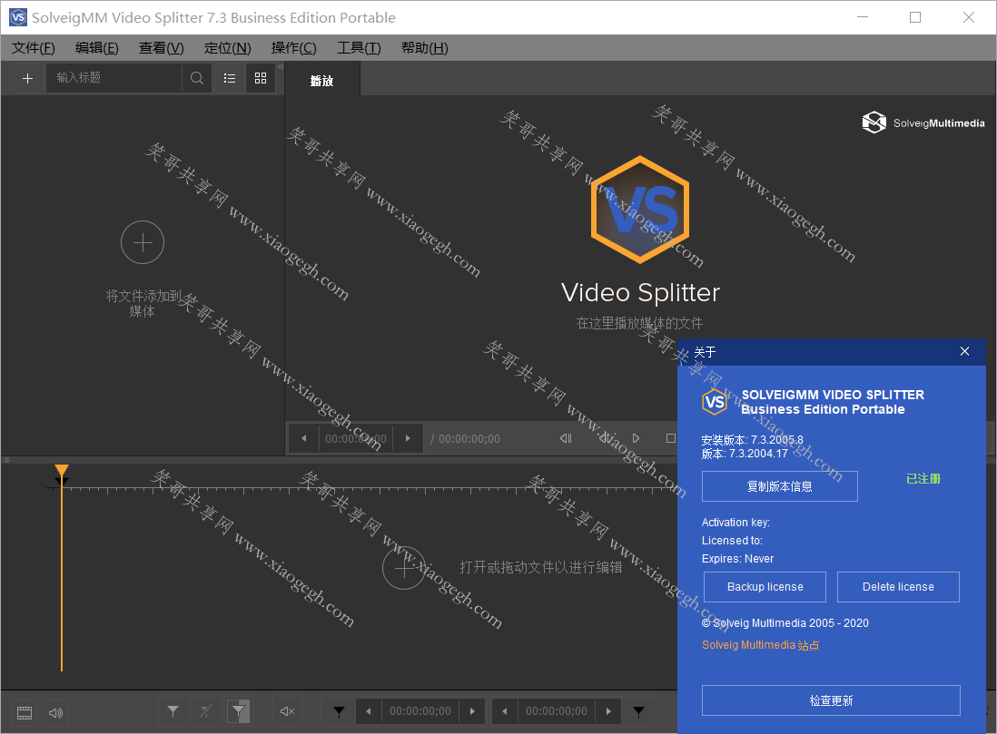Open the 工具(T) menu
Image resolution: width=997 pixels, height=734 pixels.
[359, 48]
